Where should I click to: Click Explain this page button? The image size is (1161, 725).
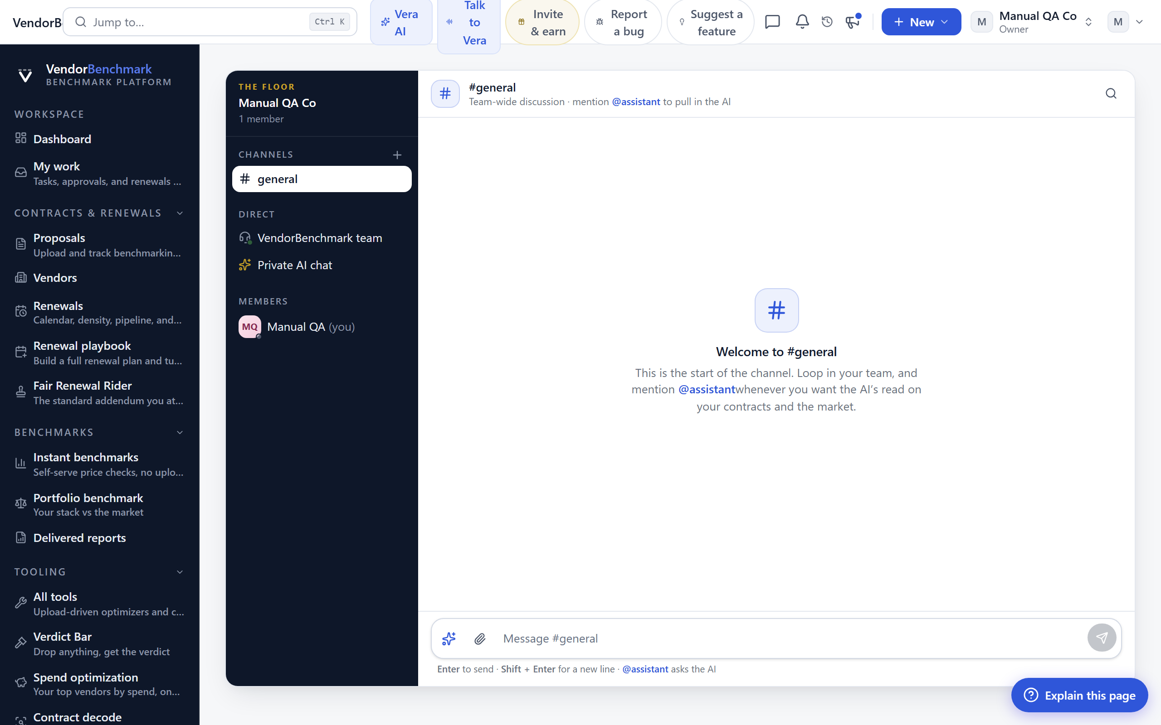(x=1079, y=695)
